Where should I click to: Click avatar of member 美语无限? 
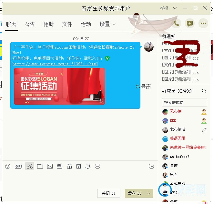click(x=165, y=139)
